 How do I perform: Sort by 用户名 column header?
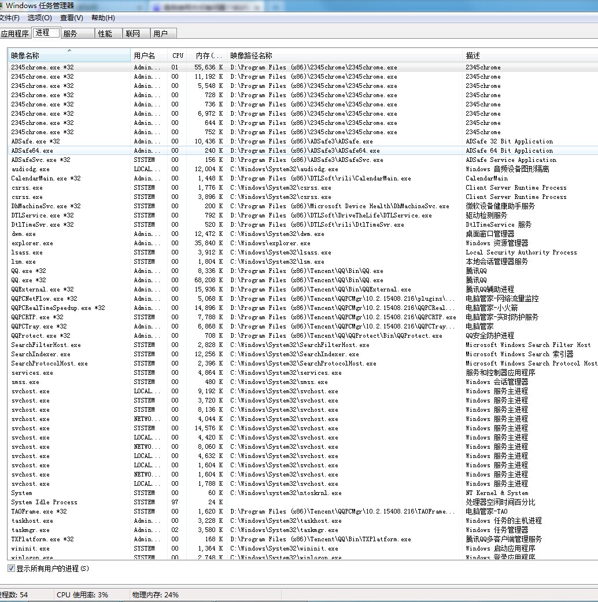click(x=149, y=56)
